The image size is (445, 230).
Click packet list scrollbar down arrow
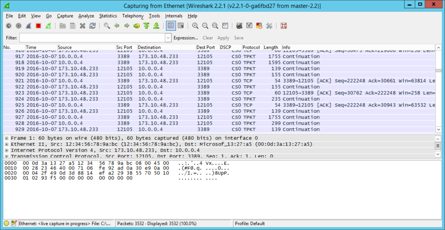439,129
